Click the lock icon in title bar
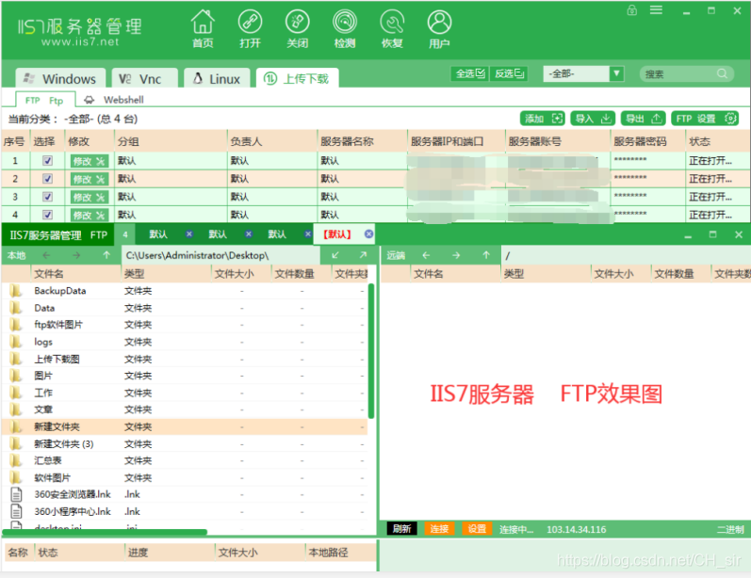Image resolution: width=751 pixels, height=578 pixels. (x=631, y=10)
